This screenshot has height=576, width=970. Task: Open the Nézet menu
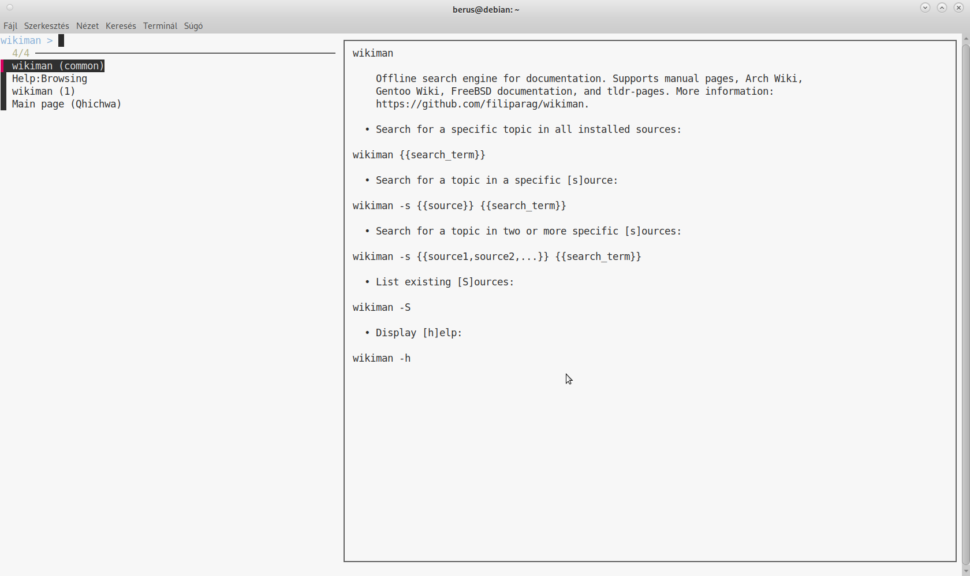pyautogui.click(x=87, y=26)
